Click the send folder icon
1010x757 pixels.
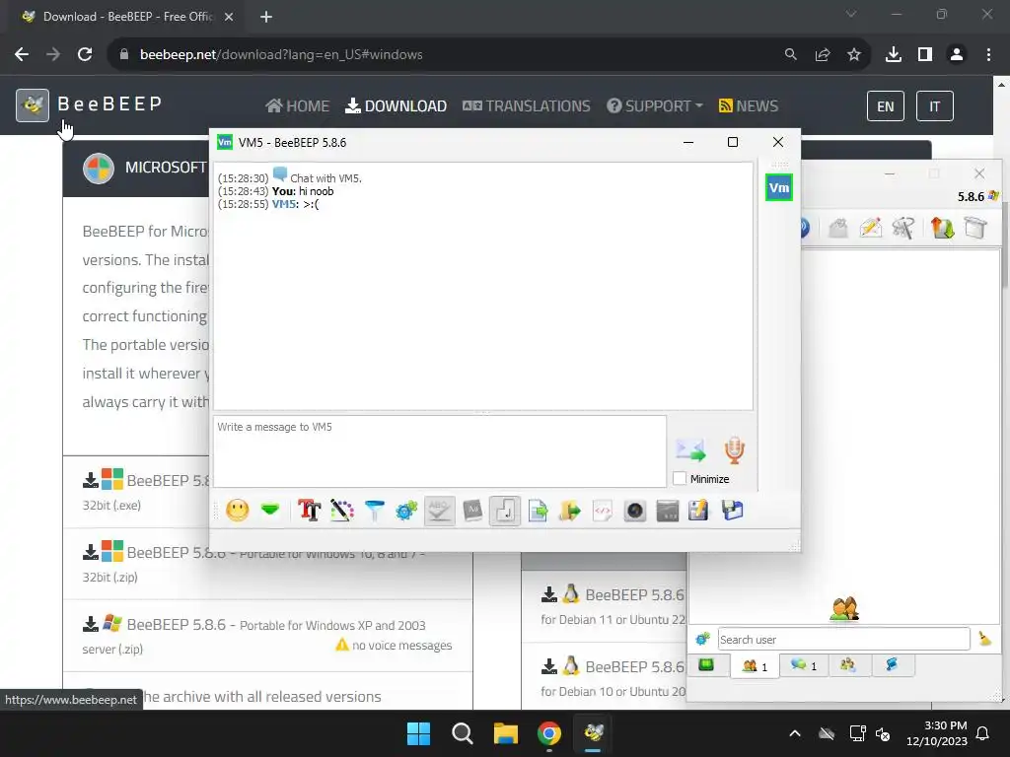570,512
